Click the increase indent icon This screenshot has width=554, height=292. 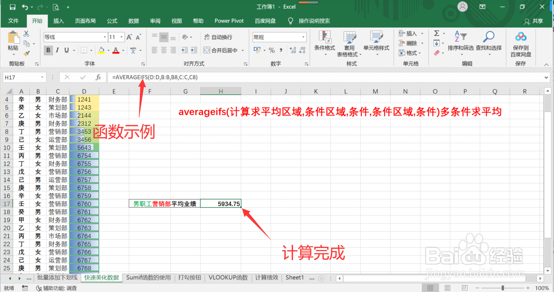click(x=194, y=50)
